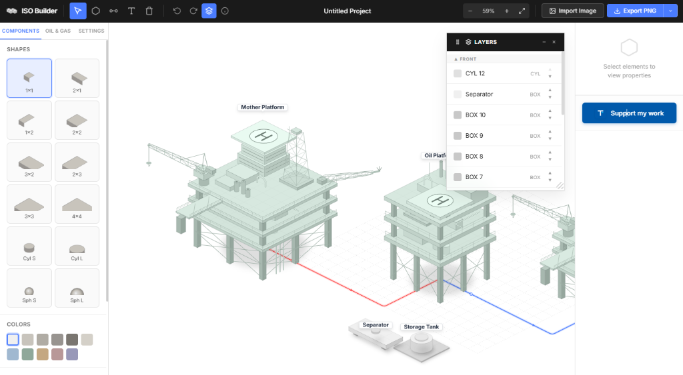The width and height of the screenshot is (683, 375).
Task: Select the Cyl L large cylinder shape
Action: point(77,246)
